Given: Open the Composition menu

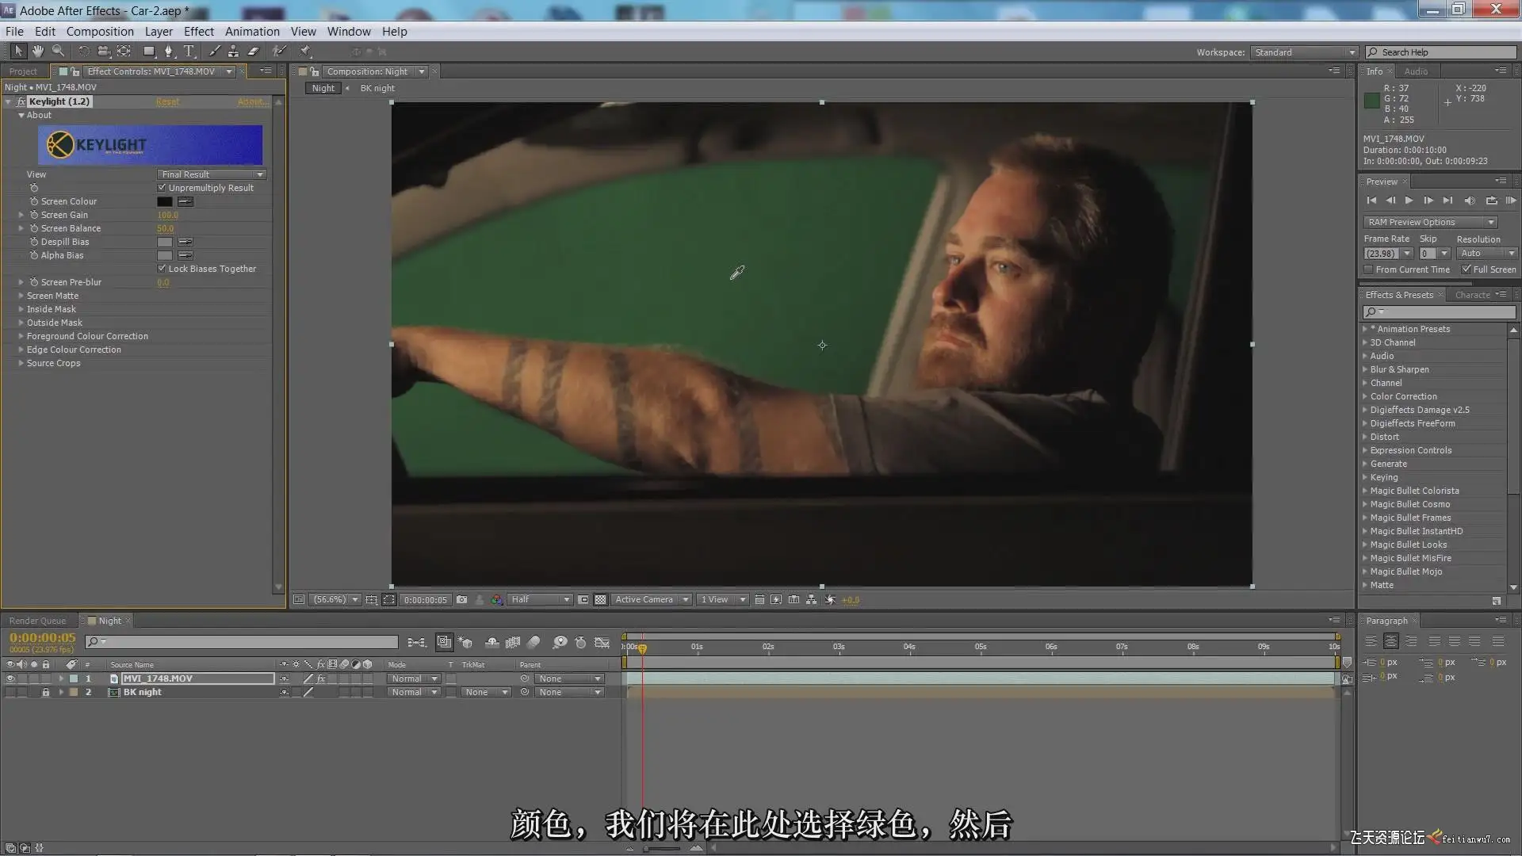Looking at the screenshot, I should click(100, 32).
